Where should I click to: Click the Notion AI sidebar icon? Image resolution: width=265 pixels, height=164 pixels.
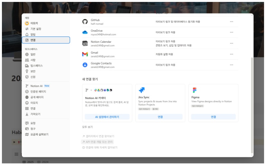27,86
